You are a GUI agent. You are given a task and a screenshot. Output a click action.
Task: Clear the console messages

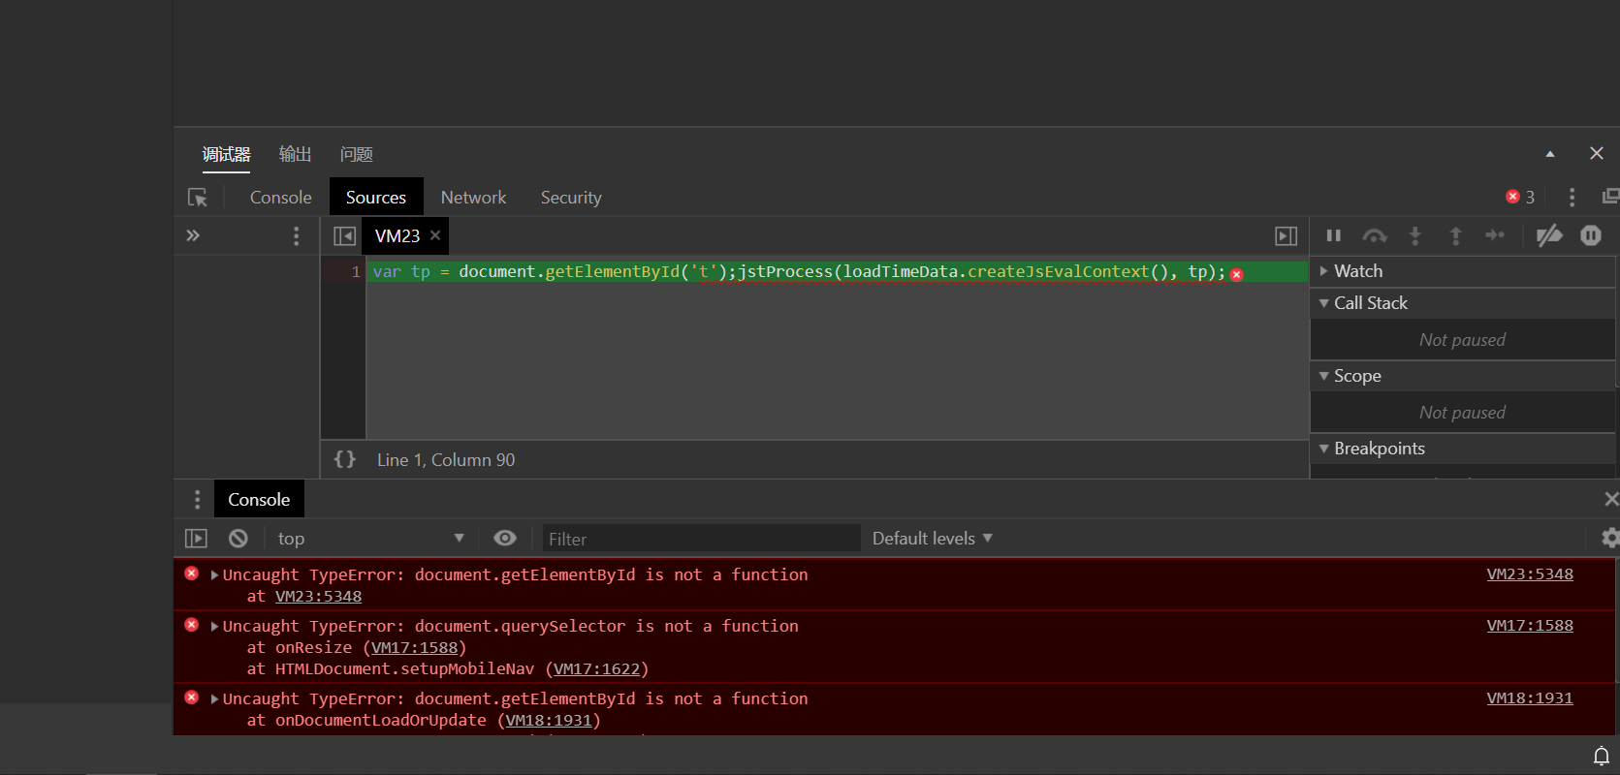click(238, 539)
